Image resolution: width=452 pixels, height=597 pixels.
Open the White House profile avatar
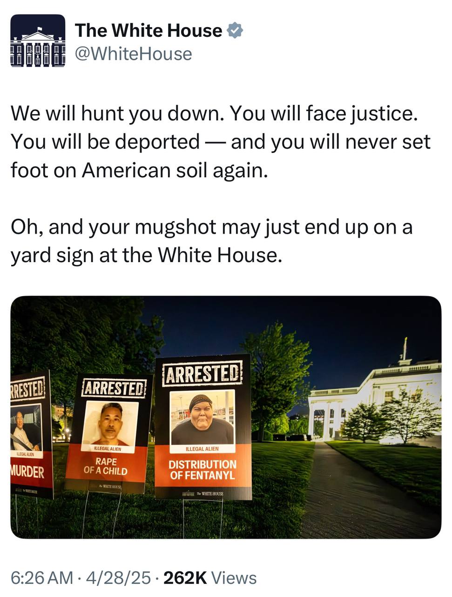38,41
